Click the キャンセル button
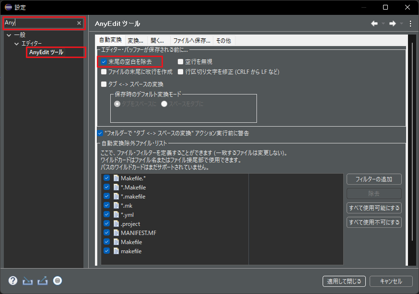 [391, 281]
